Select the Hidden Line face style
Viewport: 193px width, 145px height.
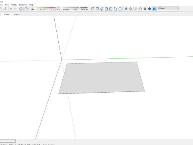coord(140,9)
